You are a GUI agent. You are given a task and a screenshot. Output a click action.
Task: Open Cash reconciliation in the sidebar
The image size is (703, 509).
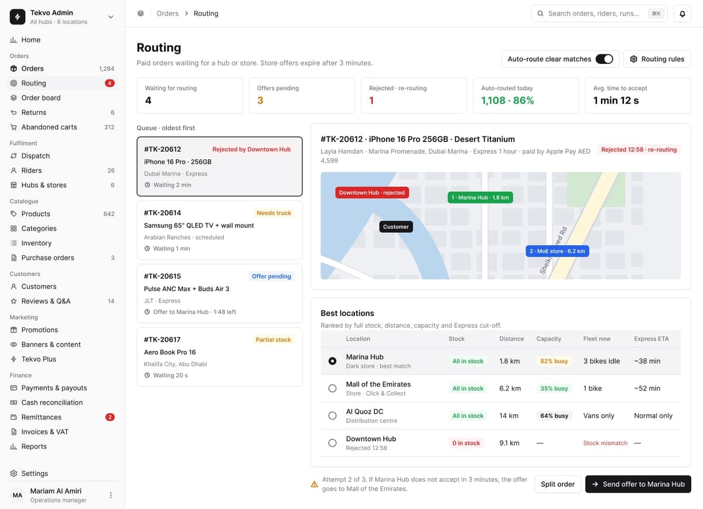pos(62,403)
